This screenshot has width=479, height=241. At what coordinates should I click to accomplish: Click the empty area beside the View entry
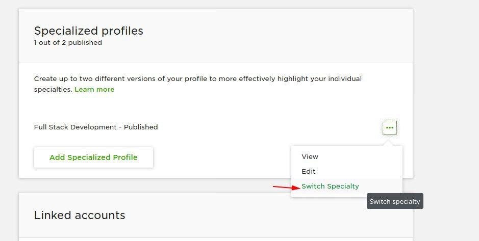[x=361, y=156]
